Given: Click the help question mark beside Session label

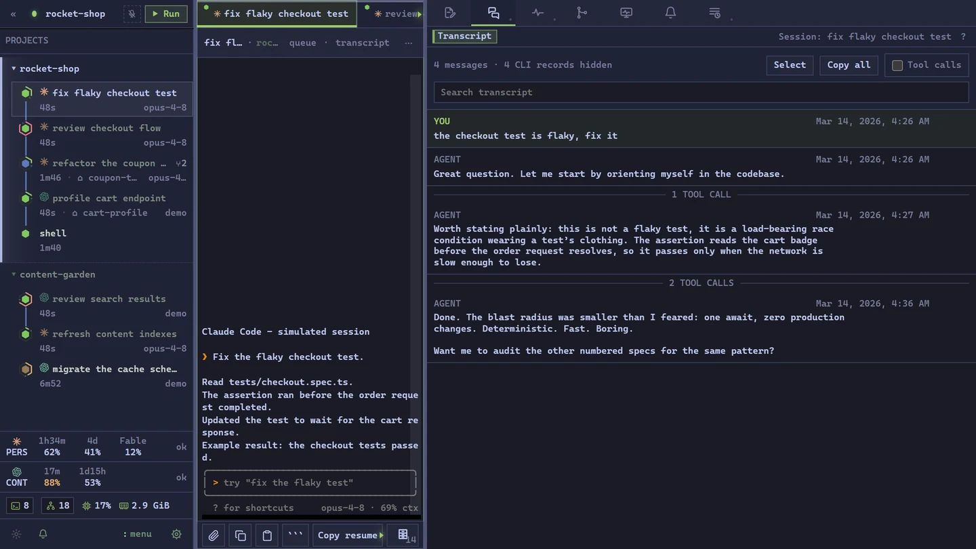Looking at the screenshot, I should tap(963, 37).
